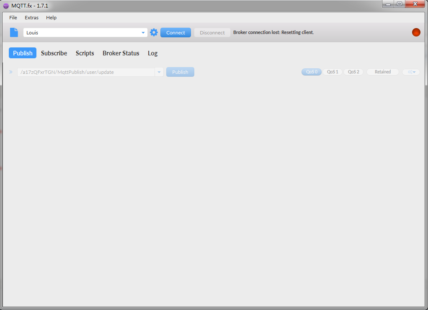Minimize the MQTT.fx window
428x310 pixels.
tap(388, 4)
